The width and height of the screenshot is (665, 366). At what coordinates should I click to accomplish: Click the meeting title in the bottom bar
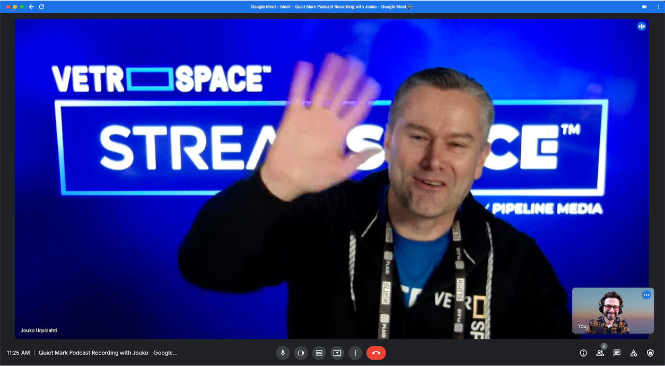(108, 353)
